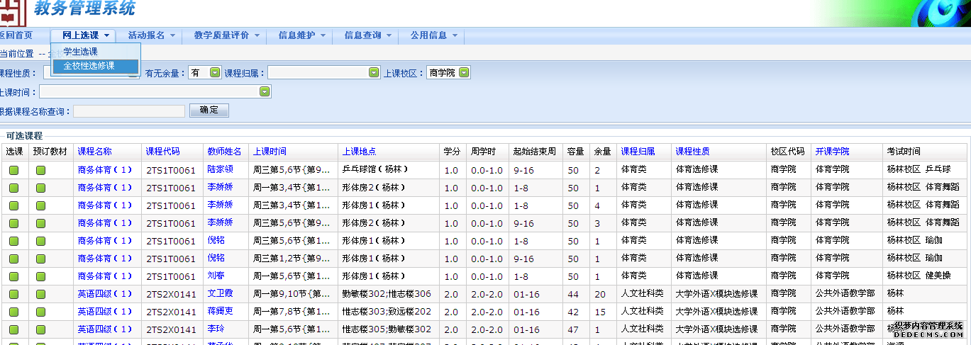This screenshot has width=971, height=345.
Task: Sort by the 课程名称 column header
Action: 94,152
